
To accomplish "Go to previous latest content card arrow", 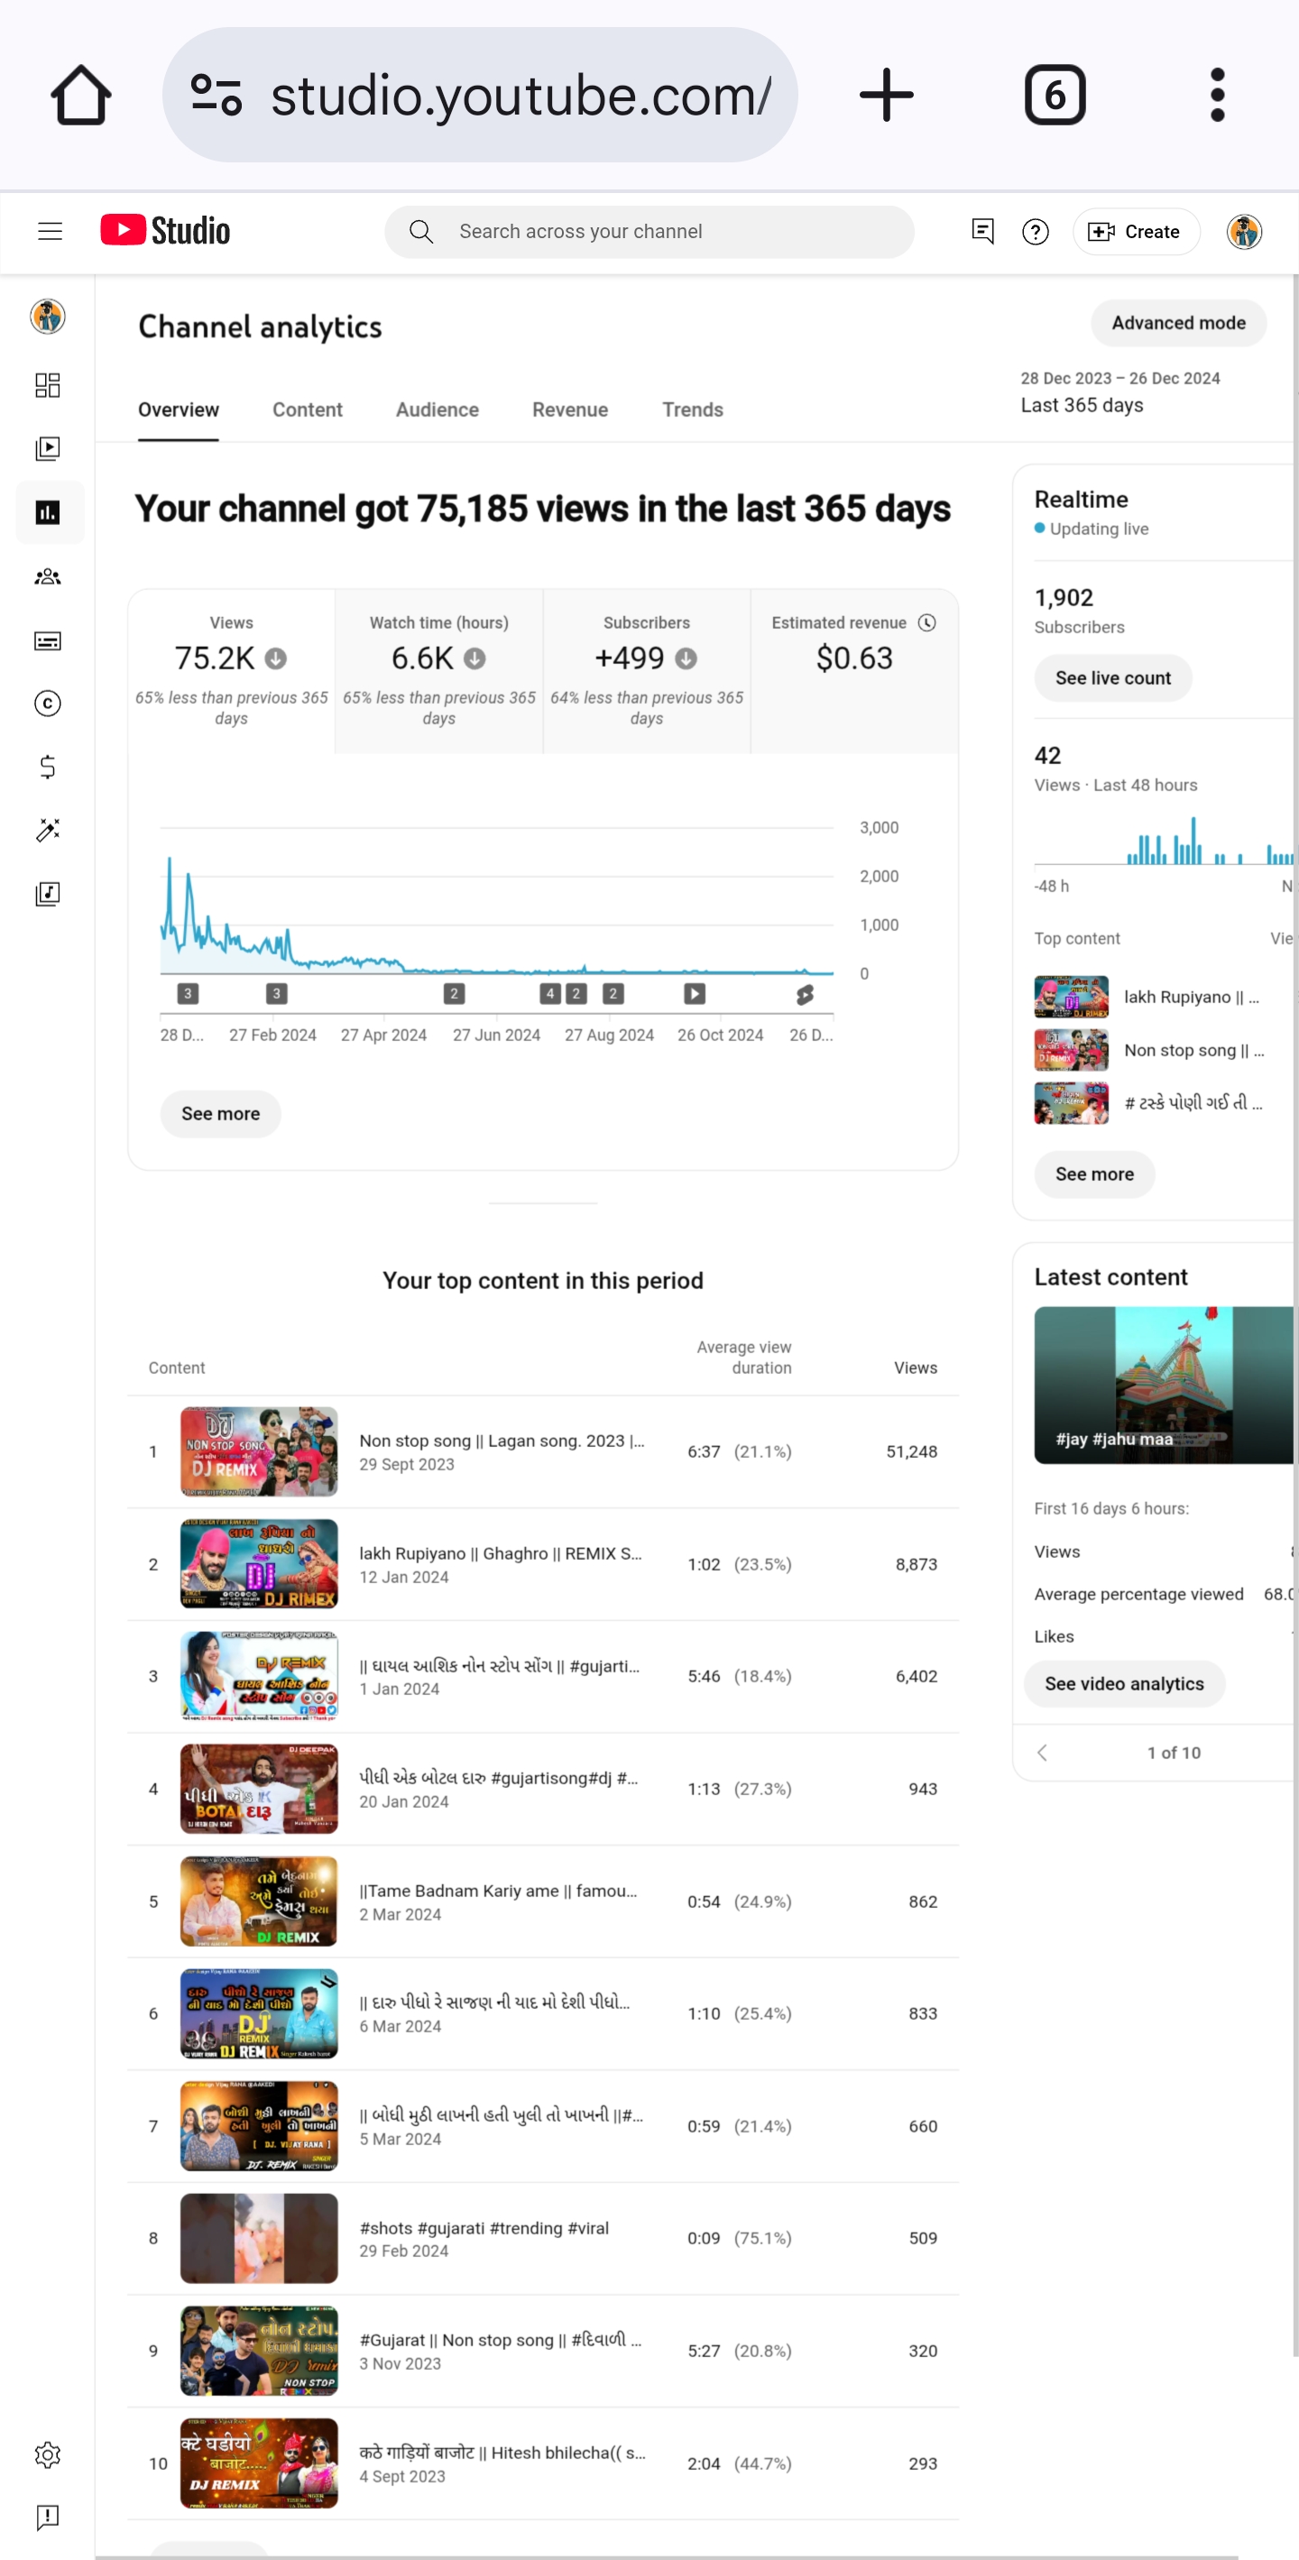I will tap(1043, 1752).
